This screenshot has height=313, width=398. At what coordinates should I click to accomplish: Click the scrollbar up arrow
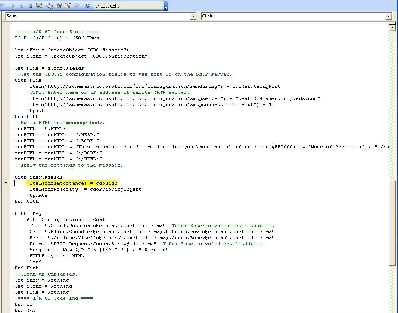pyautogui.click(x=392, y=27)
